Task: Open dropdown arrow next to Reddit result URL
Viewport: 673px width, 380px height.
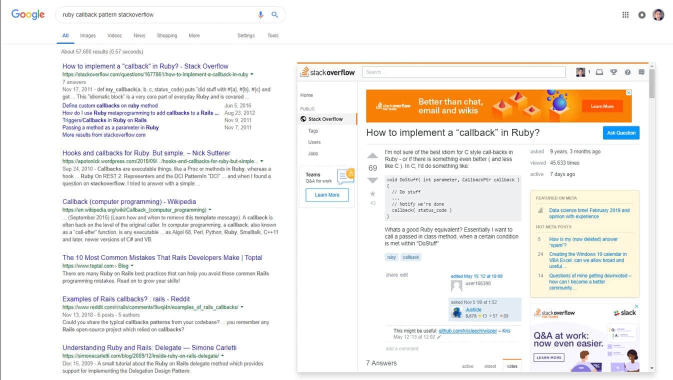Action: point(242,307)
